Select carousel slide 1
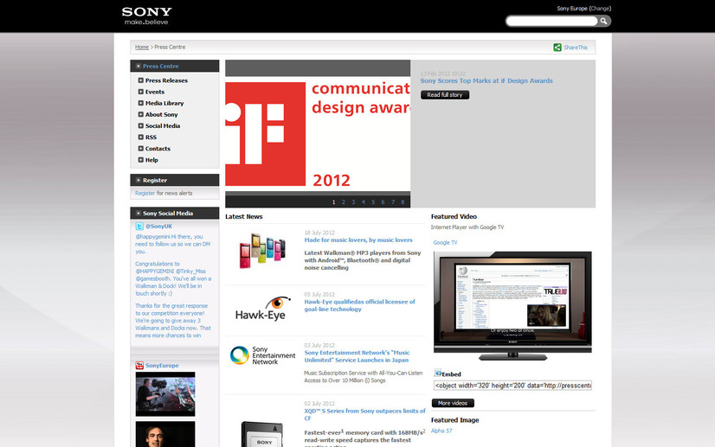This screenshot has height=447, width=715. point(334,201)
